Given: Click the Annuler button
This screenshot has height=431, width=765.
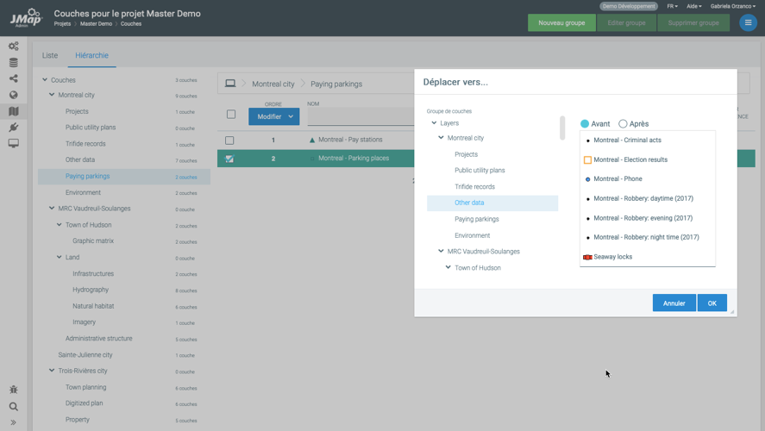Looking at the screenshot, I should [674, 303].
